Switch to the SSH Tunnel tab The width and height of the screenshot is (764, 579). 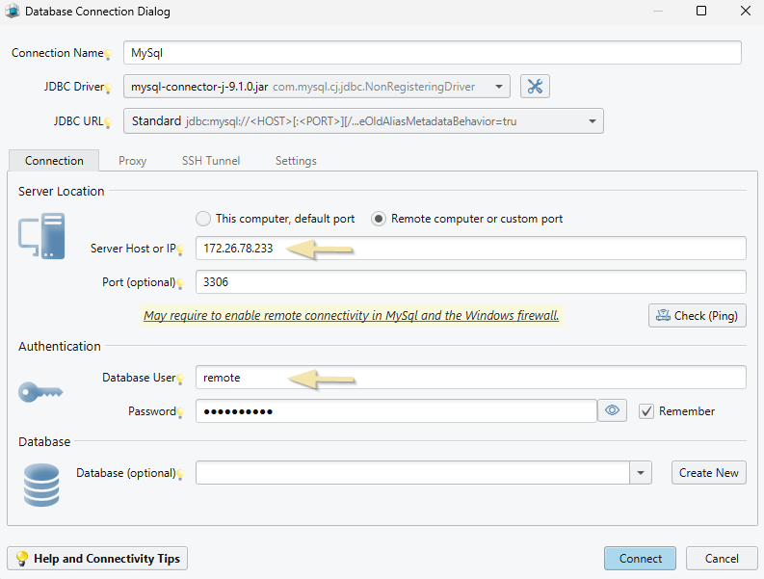pos(211,161)
